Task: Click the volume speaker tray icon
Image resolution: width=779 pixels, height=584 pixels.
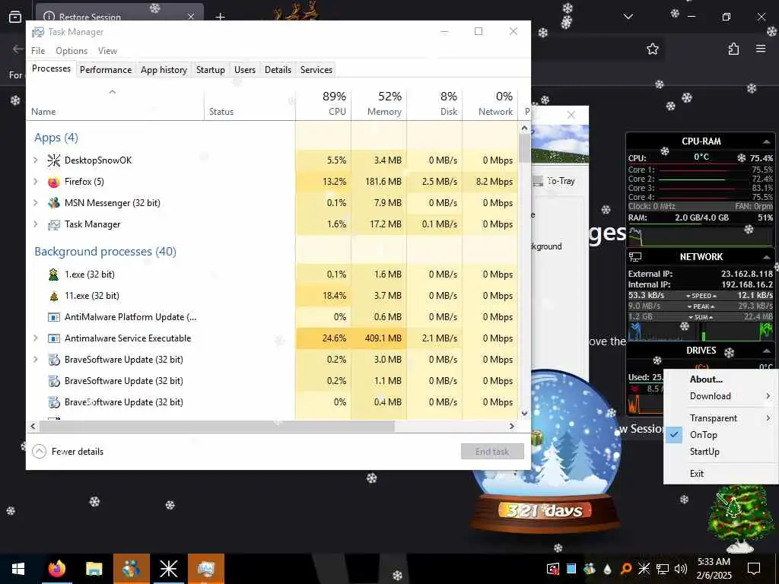Action: coord(681,569)
